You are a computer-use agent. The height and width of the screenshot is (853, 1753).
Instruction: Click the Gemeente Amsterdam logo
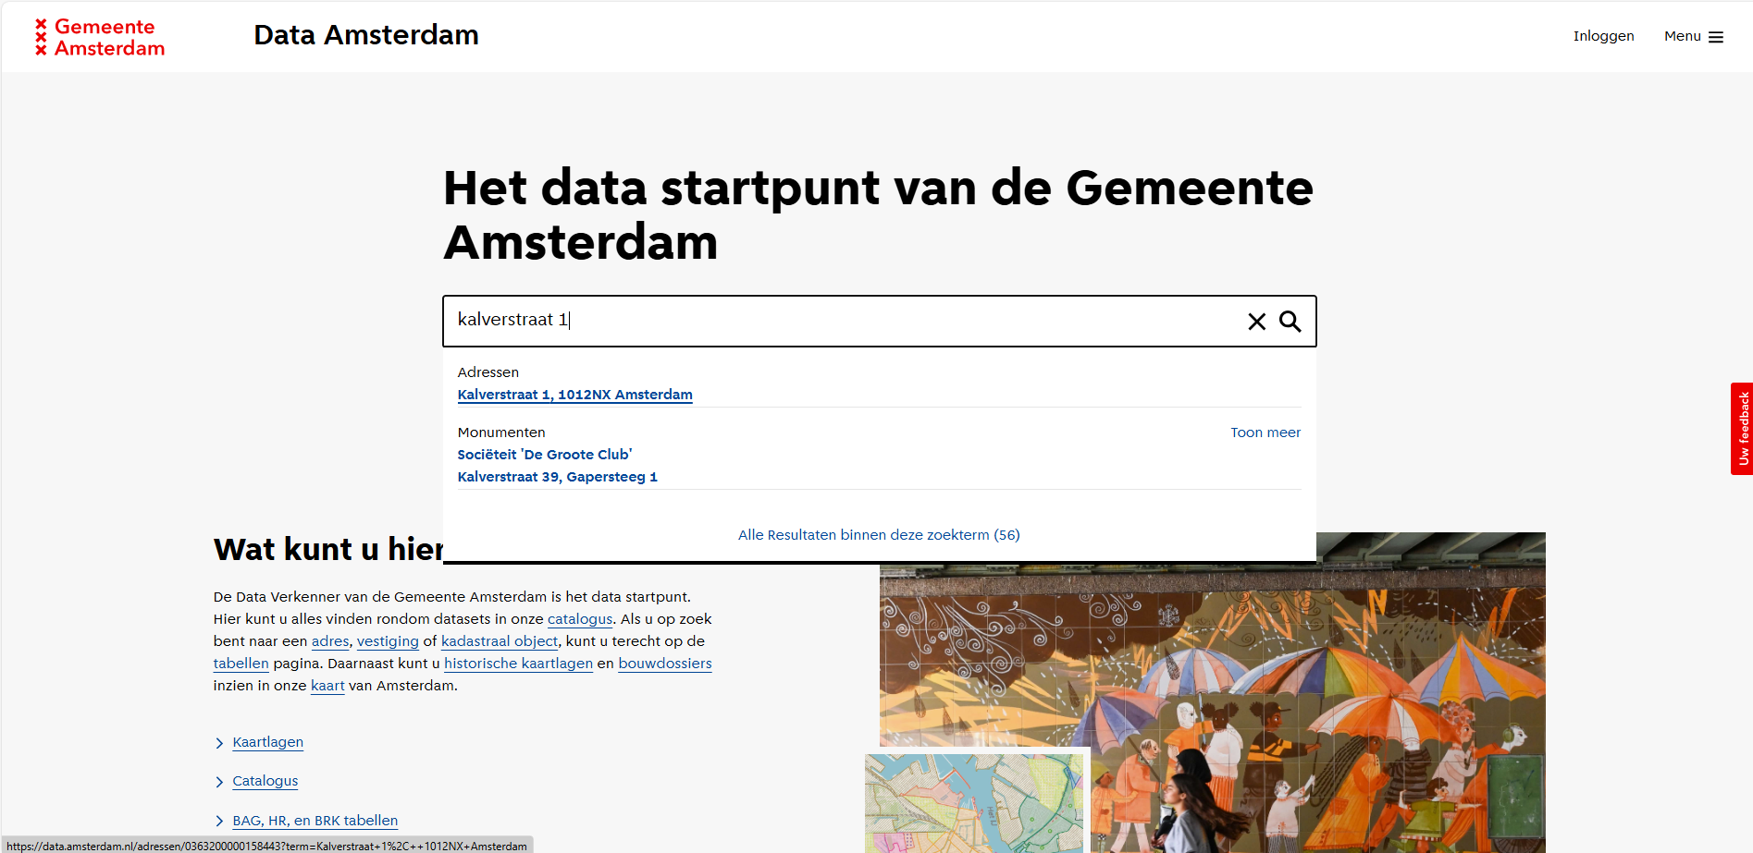100,37
